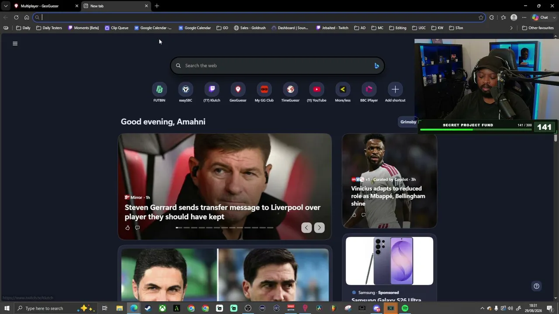
Task: Open the Daily Testers bookmarks folder
Action: 49,28
